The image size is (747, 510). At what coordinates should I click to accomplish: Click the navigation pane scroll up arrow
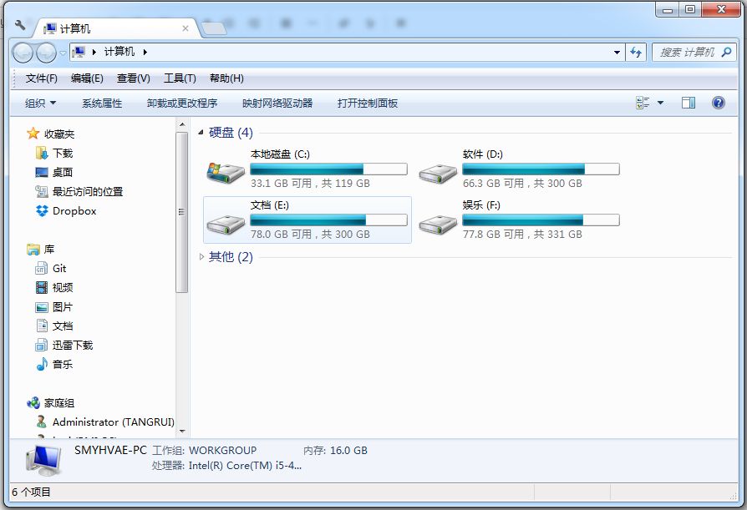(x=182, y=124)
